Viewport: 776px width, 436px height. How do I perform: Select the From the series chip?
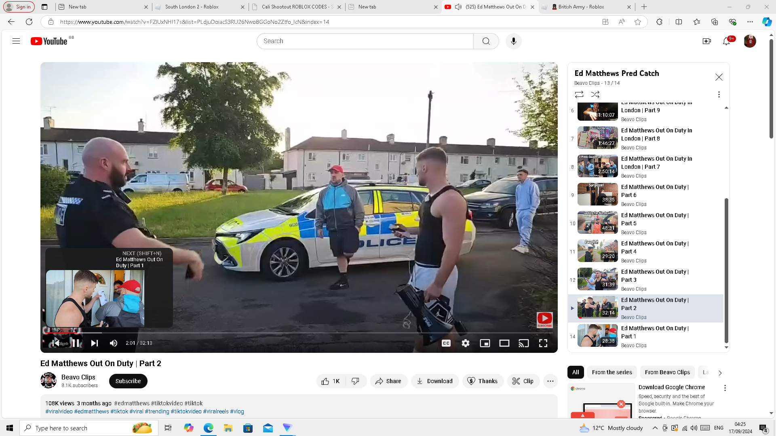pos(612,372)
